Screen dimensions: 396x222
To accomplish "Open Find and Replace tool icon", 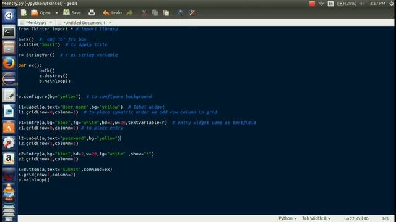I will (x=192, y=12).
